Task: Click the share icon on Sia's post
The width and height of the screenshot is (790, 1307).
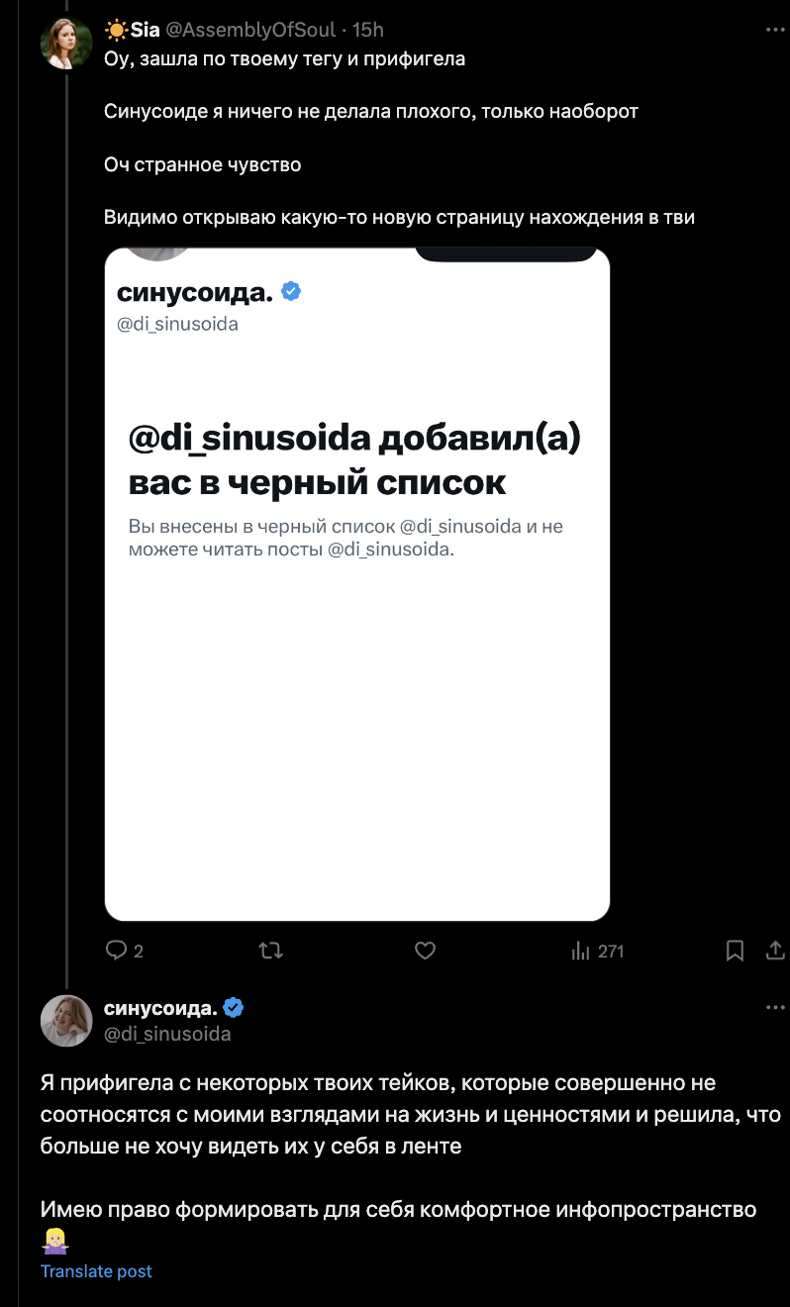Action: coord(775,952)
